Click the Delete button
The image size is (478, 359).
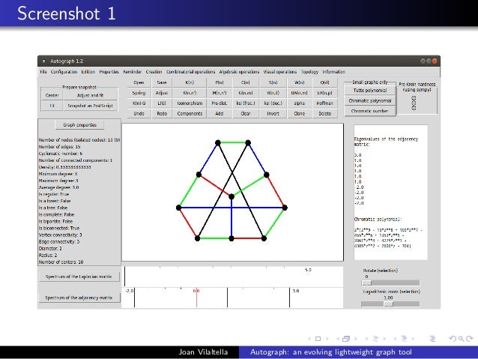(x=324, y=113)
